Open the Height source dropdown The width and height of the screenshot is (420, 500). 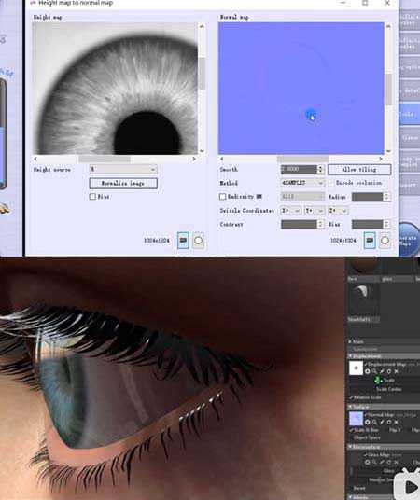[x=123, y=169]
